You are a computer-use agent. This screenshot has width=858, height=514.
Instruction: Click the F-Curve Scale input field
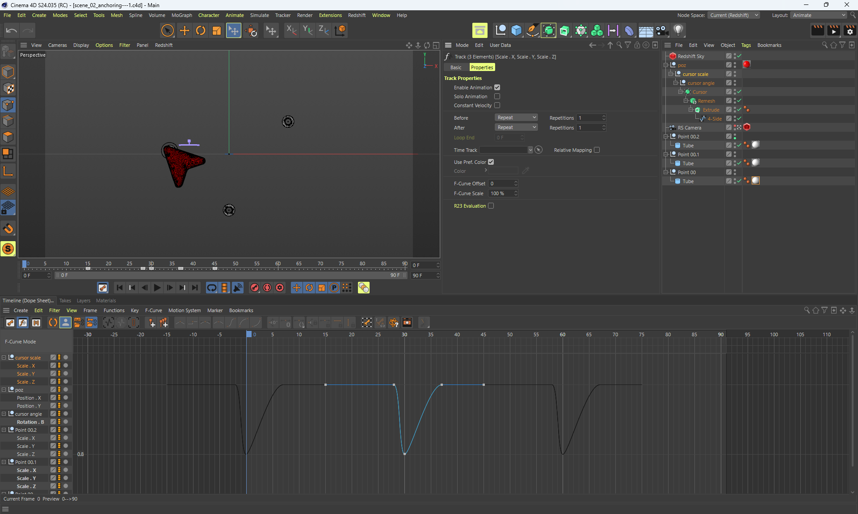tap(500, 193)
